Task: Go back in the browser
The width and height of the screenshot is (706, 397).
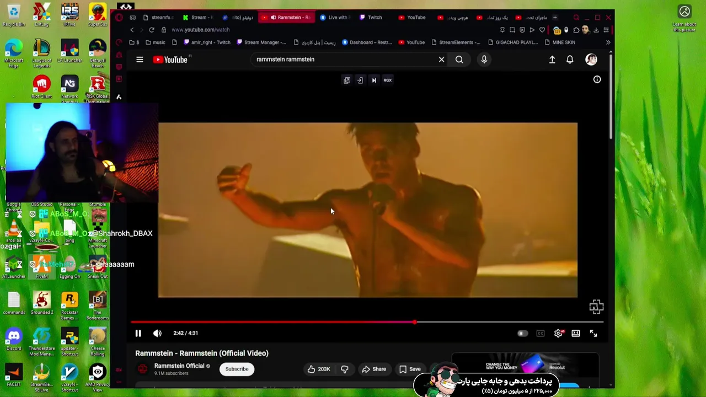Action: (131, 30)
